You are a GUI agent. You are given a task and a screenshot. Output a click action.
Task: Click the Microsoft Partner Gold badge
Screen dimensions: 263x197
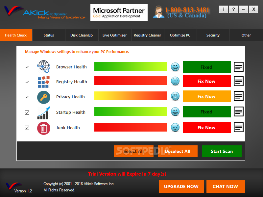pyautogui.click(x=119, y=12)
